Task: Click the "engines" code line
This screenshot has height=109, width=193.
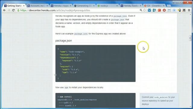Action: coord(66,67)
